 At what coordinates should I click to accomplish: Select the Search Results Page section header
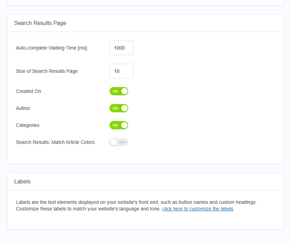tap(40, 23)
